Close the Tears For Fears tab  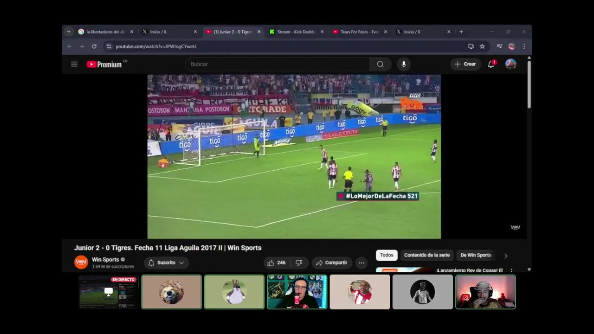pos(385,32)
